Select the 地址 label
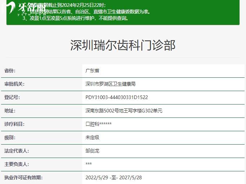The height and width of the screenshot is (184, 246). point(10,111)
